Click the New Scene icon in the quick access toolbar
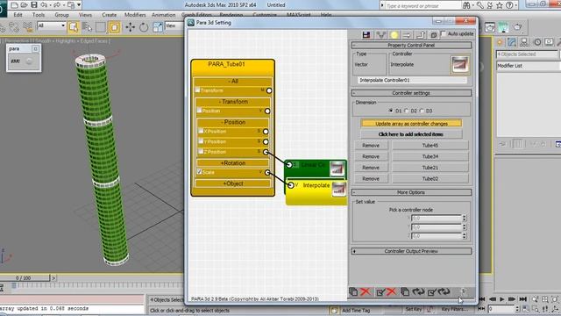The height and width of the screenshot is (316, 561). (x=14, y=5)
